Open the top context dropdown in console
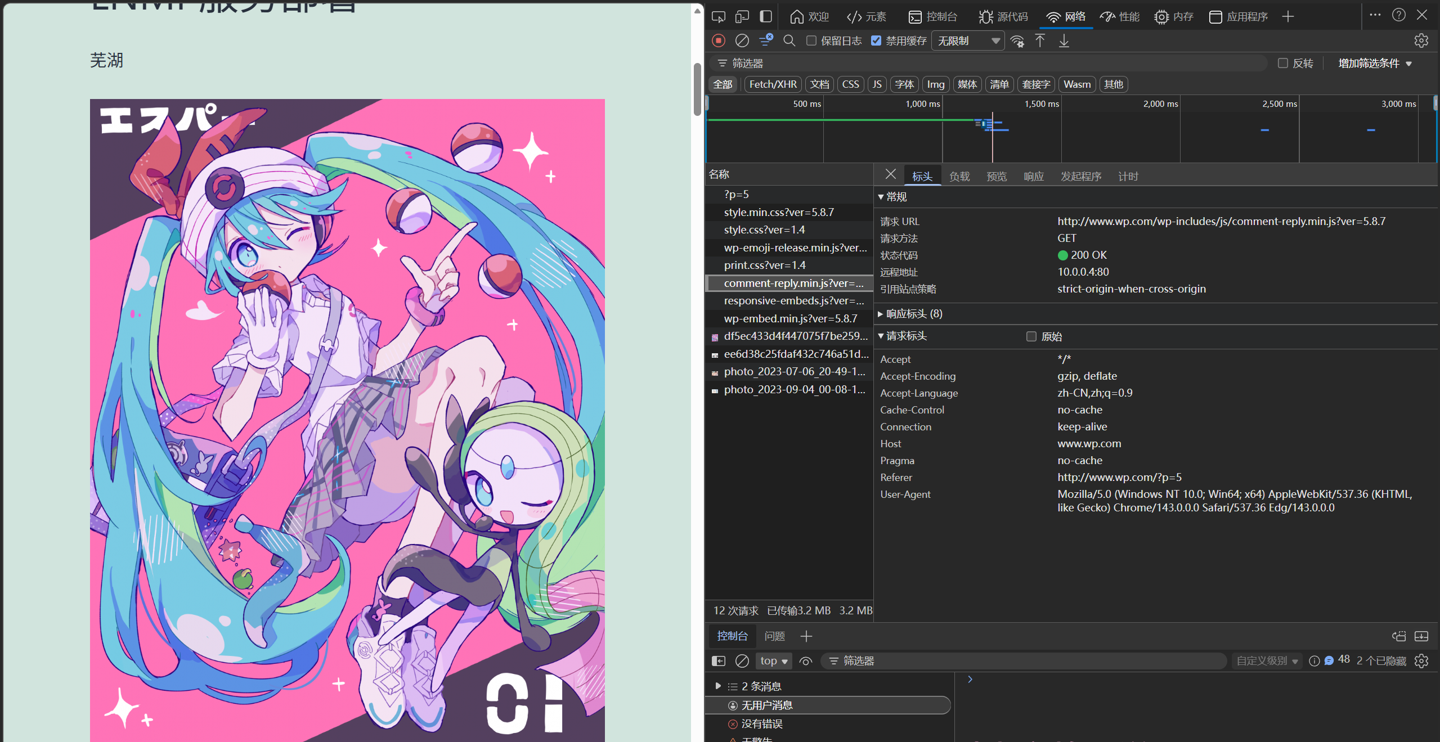This screenshot has height=742, width=1440. tap(774, 661)
